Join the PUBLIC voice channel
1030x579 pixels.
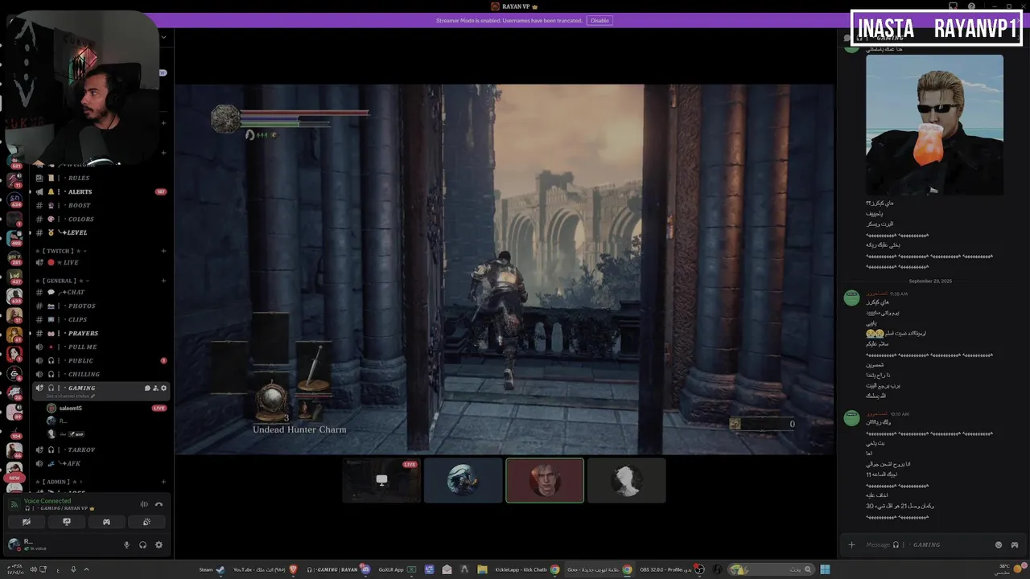(101, 360)
